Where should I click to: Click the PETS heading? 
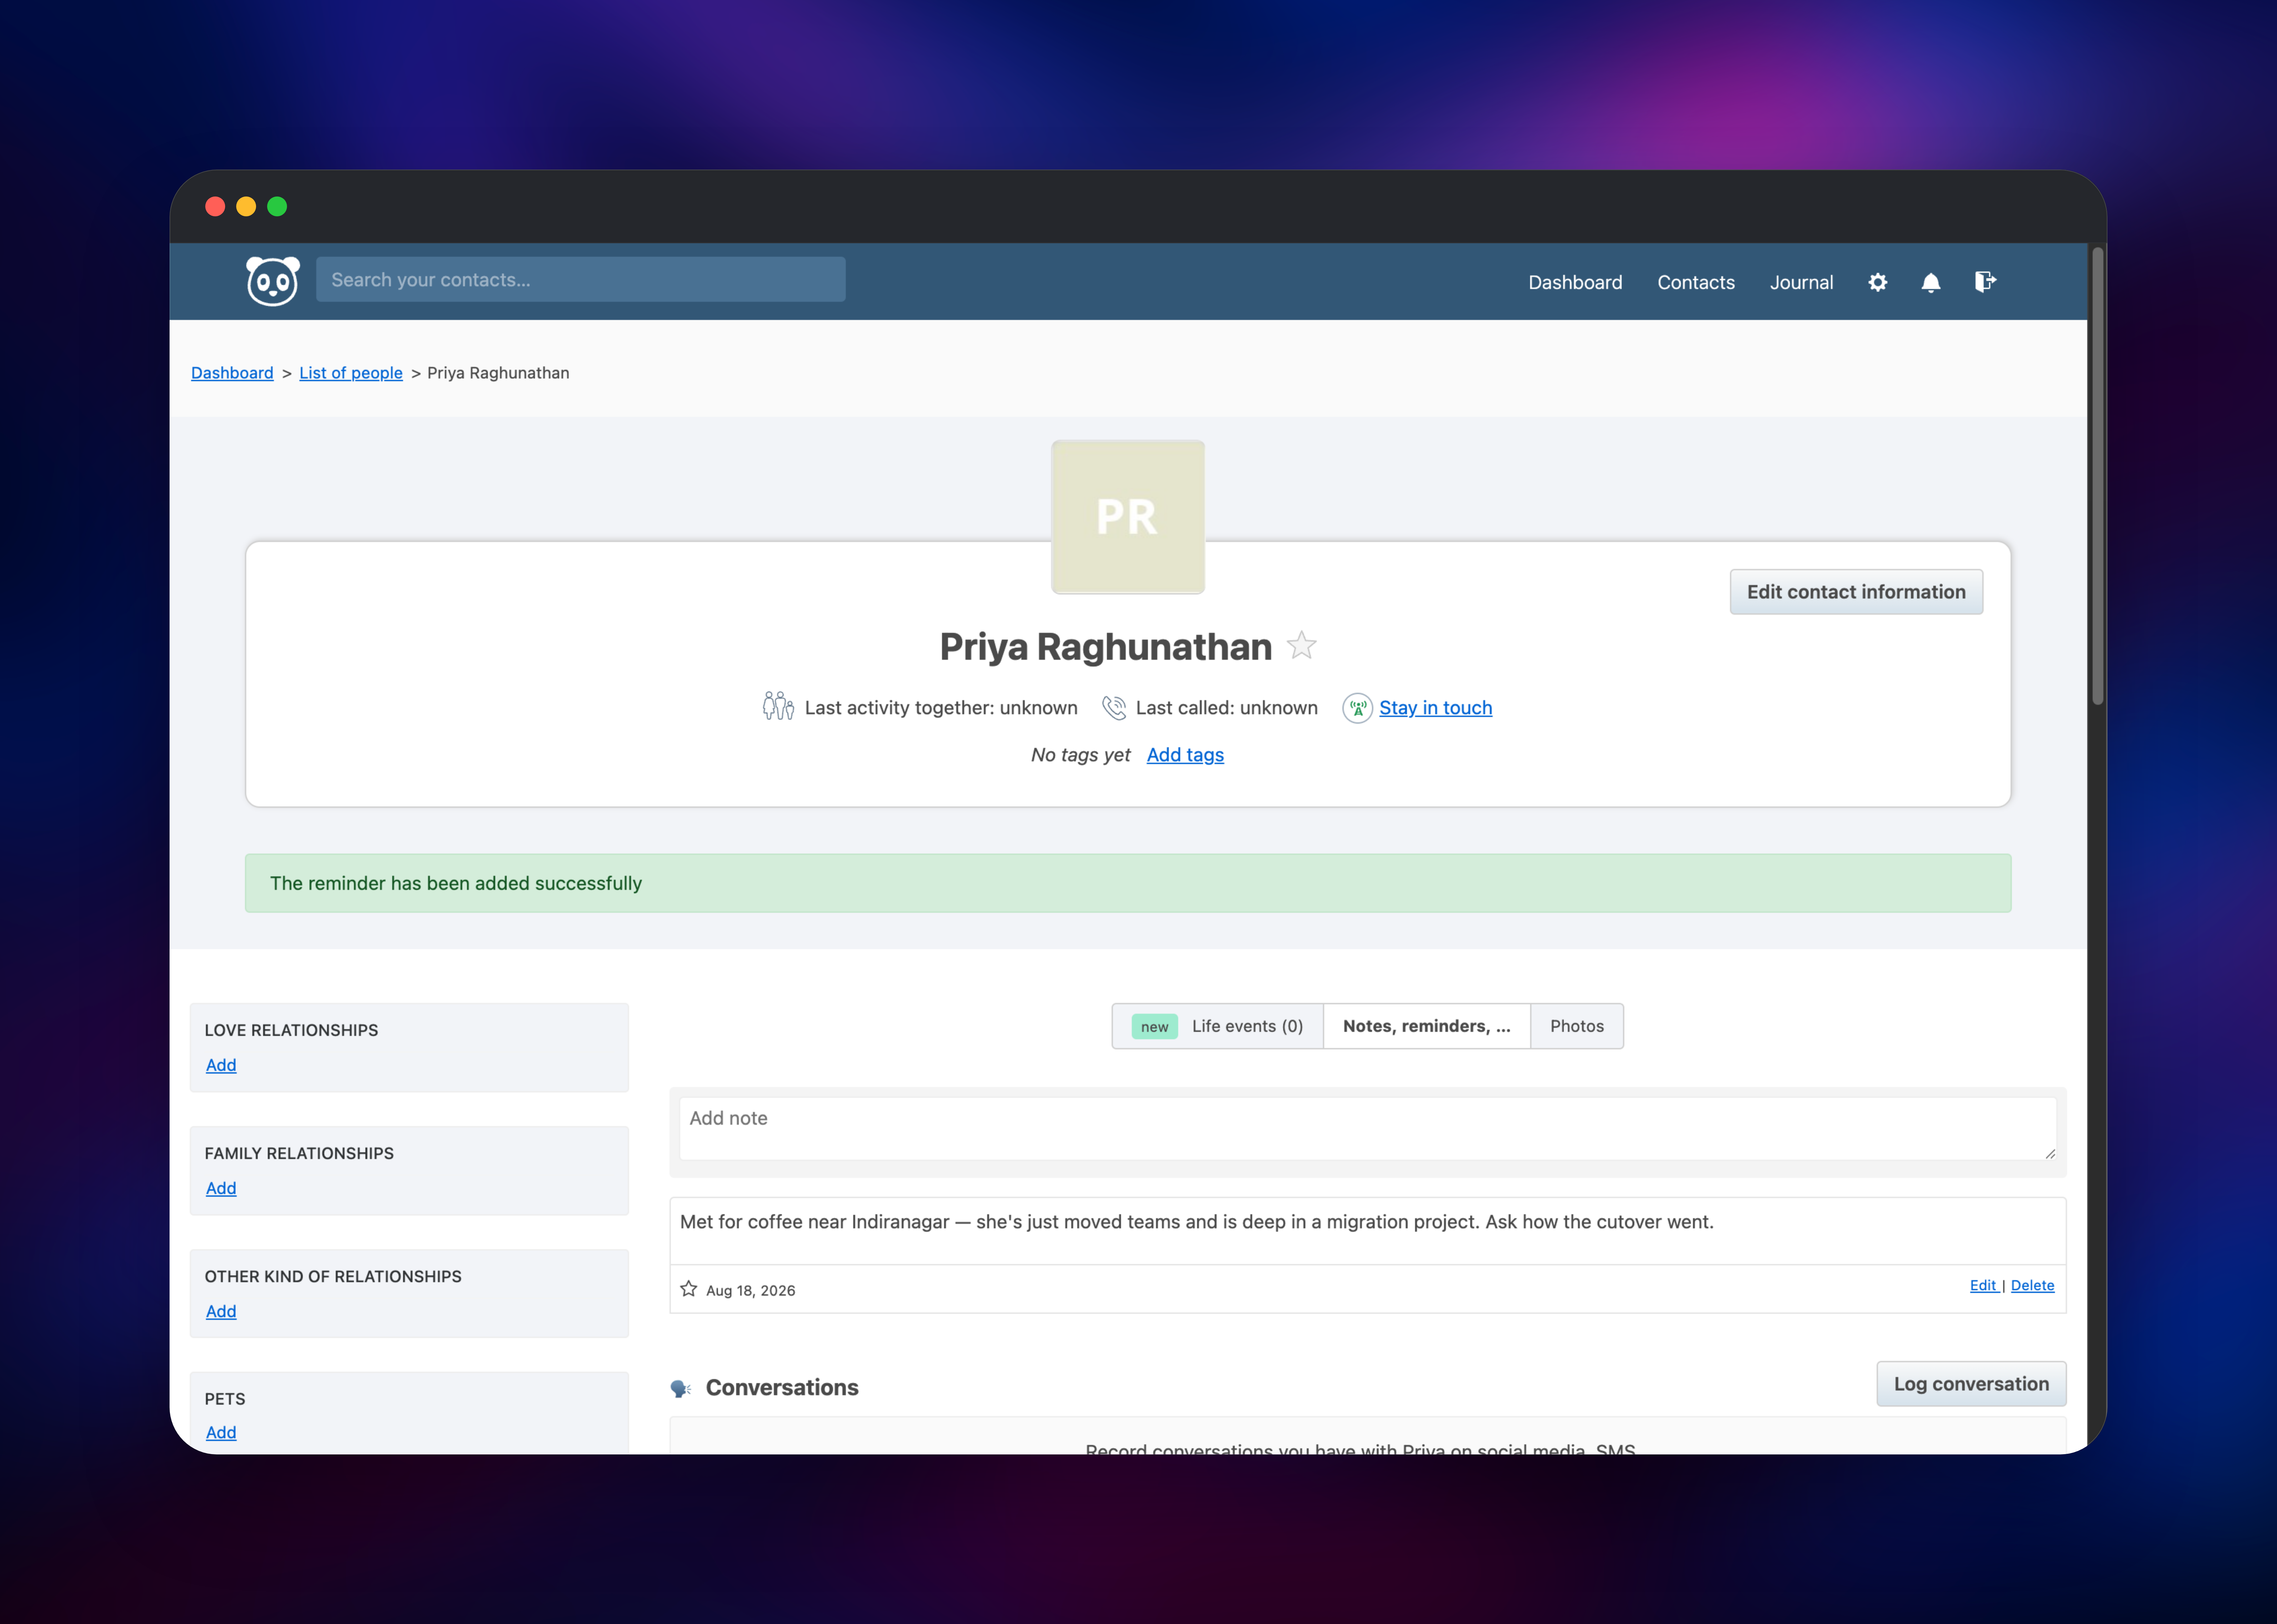225,1399
